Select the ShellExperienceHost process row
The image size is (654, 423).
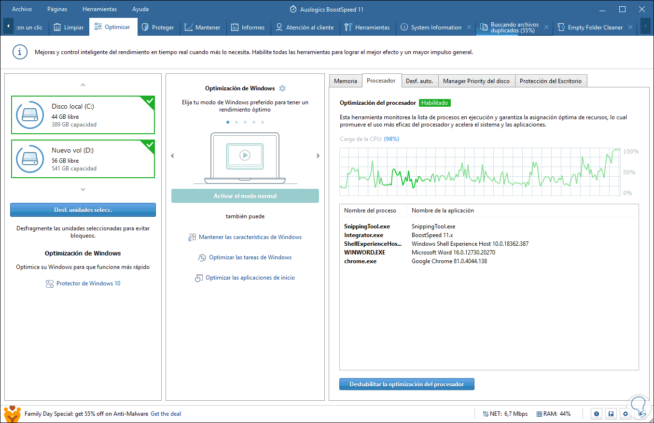click(x=489, y=244)
